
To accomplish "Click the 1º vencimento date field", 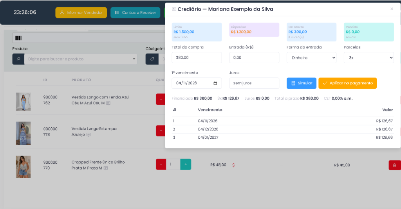I will tap(197, 83).
